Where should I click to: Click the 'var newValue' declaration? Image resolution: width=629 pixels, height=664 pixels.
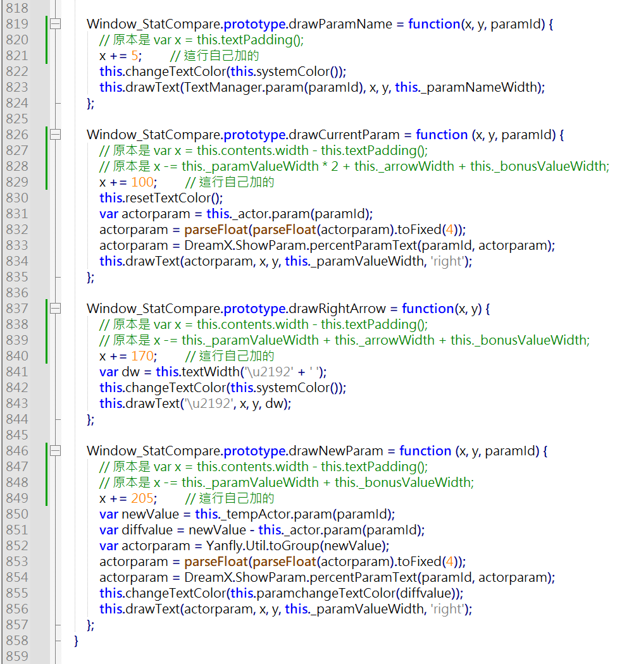(x=139, y=514)
